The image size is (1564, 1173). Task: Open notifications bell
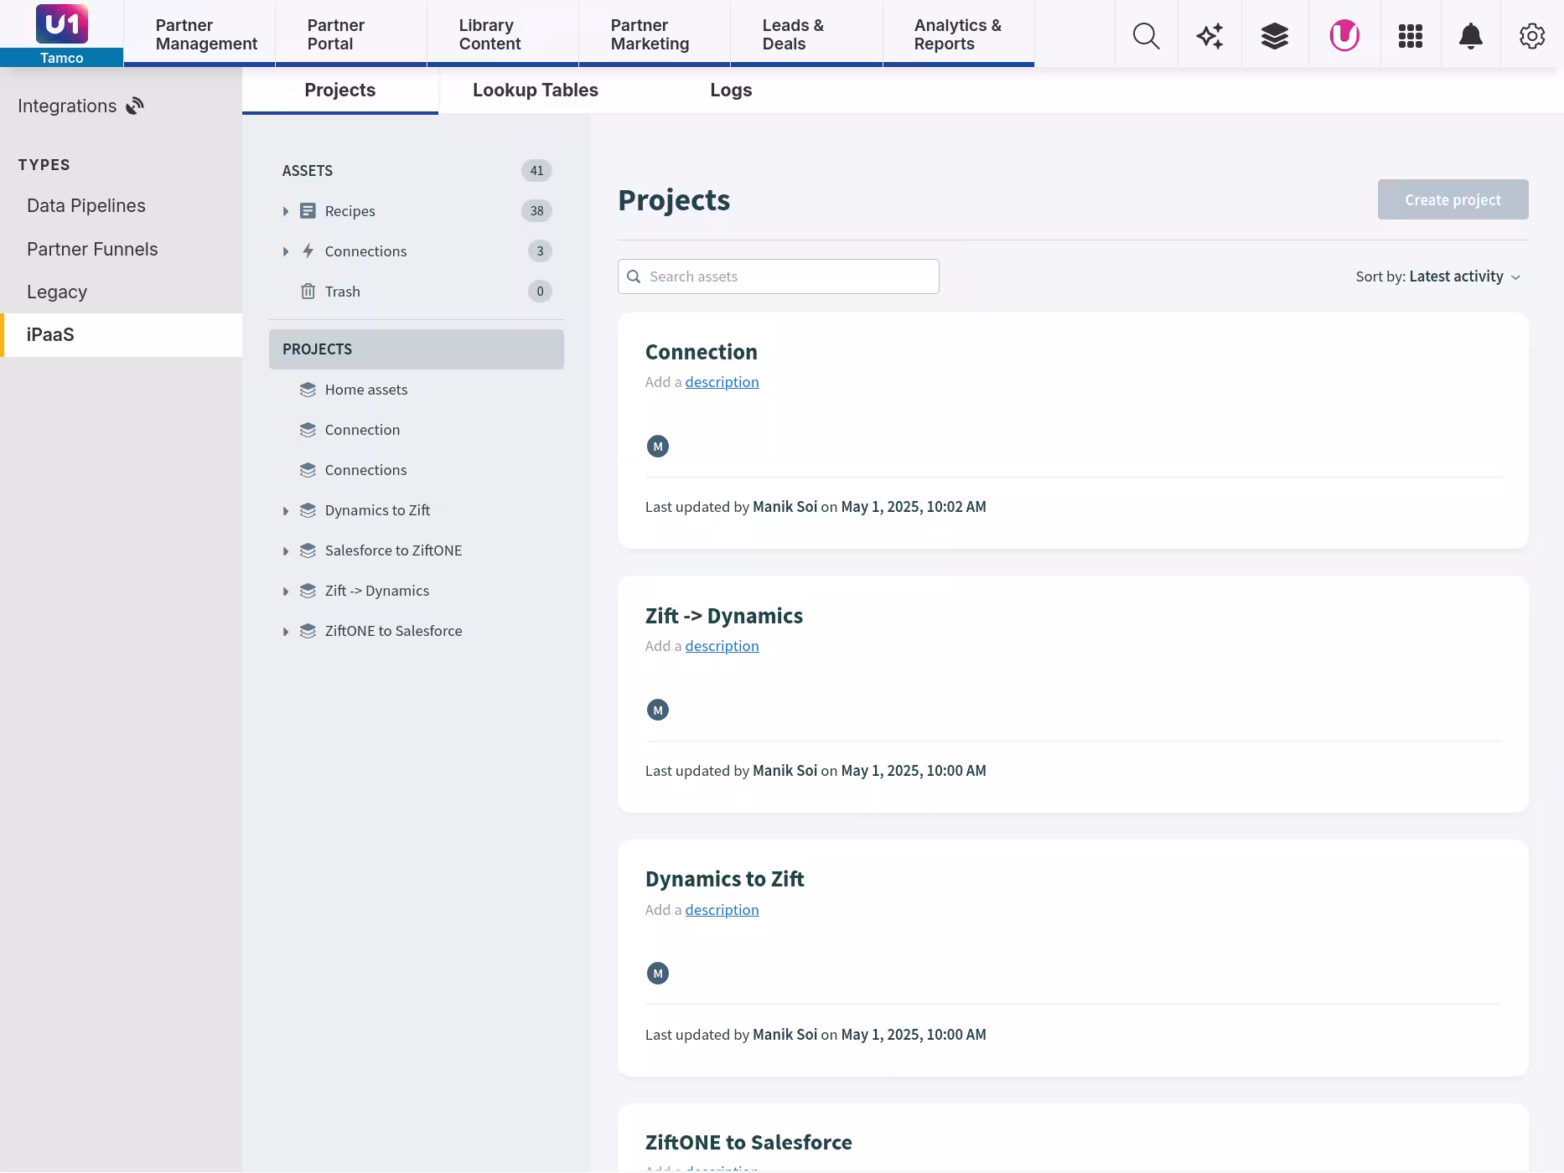(1470, 35)
